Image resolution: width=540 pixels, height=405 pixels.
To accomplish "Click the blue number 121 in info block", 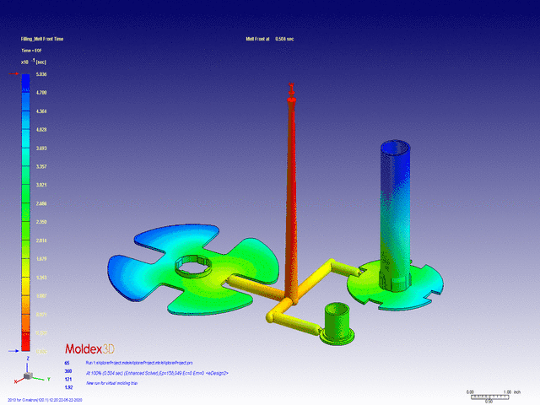I will pyautogui.click(x=68, y=379).
